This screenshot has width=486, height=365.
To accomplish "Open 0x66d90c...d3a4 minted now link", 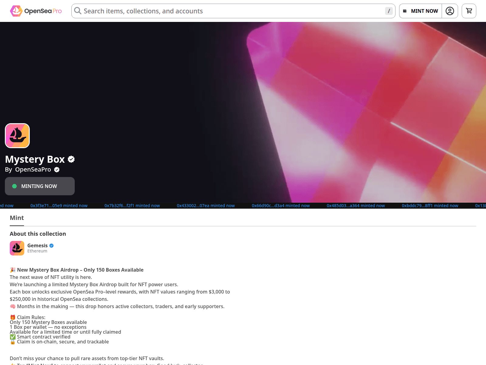I will [281, 206].
